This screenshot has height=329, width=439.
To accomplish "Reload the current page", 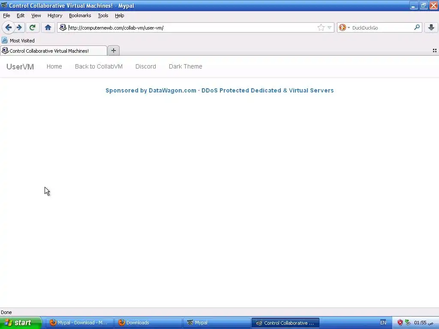I will pos(32,27).
